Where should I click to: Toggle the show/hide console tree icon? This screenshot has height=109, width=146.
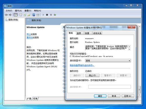[x=15, y=15]
